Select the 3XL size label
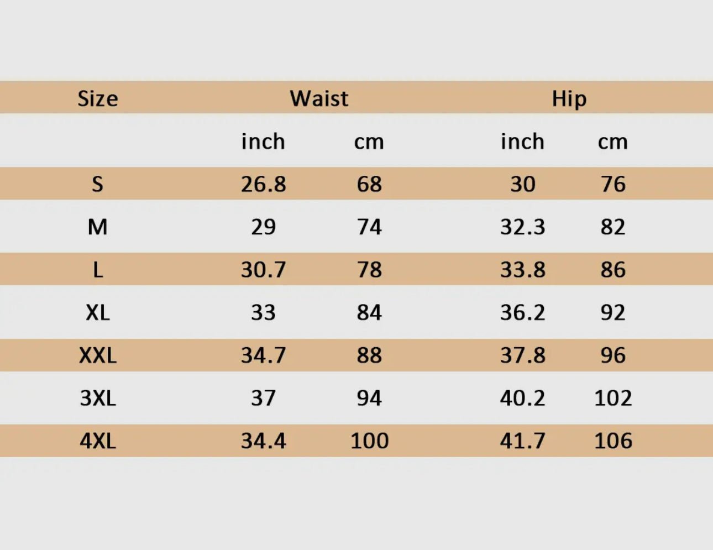713x550 pixels. coord(98,398)
